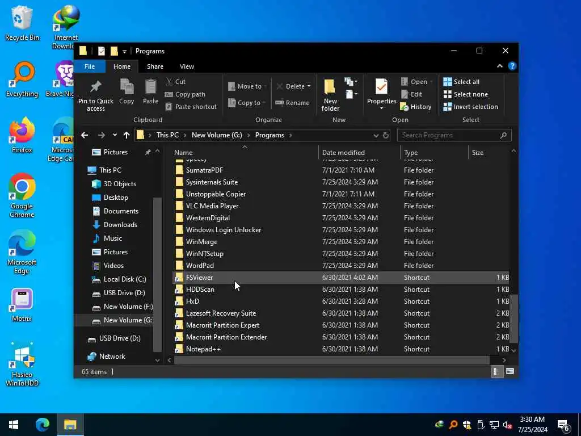The width and height of the screenshot is (581, 436).
Task: Open recent locations dropdown arrow
Action: (x=115, y=135)
